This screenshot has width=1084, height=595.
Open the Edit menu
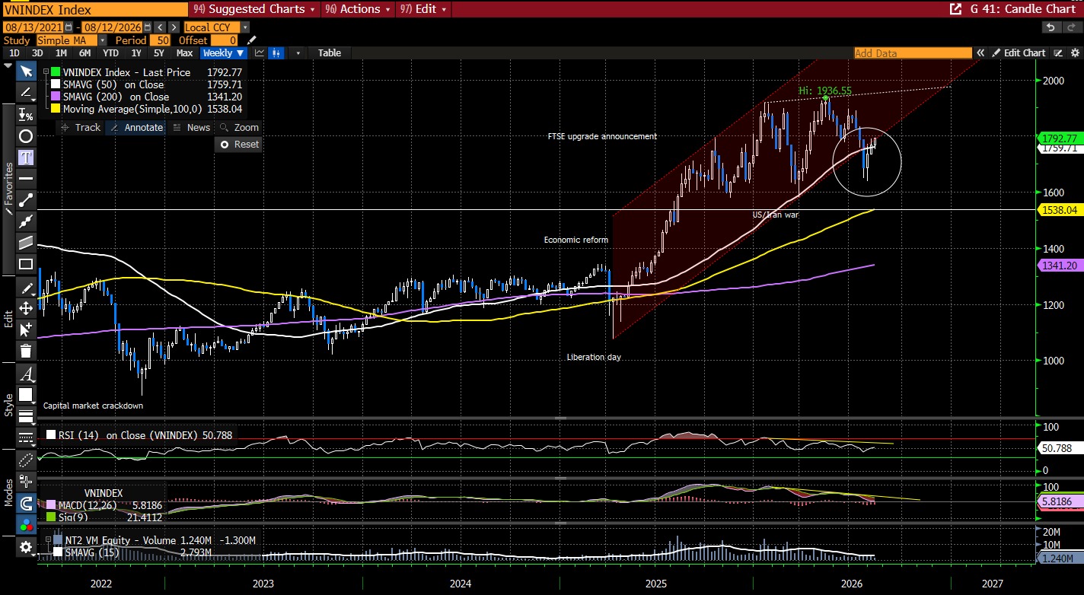point(423,9)
